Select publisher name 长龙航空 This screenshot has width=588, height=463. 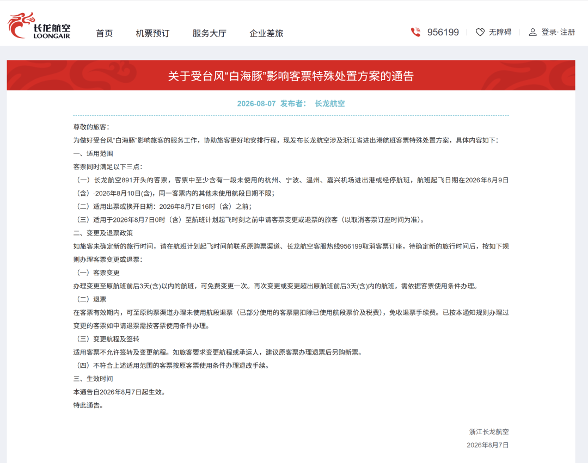[x=329, y=104]
